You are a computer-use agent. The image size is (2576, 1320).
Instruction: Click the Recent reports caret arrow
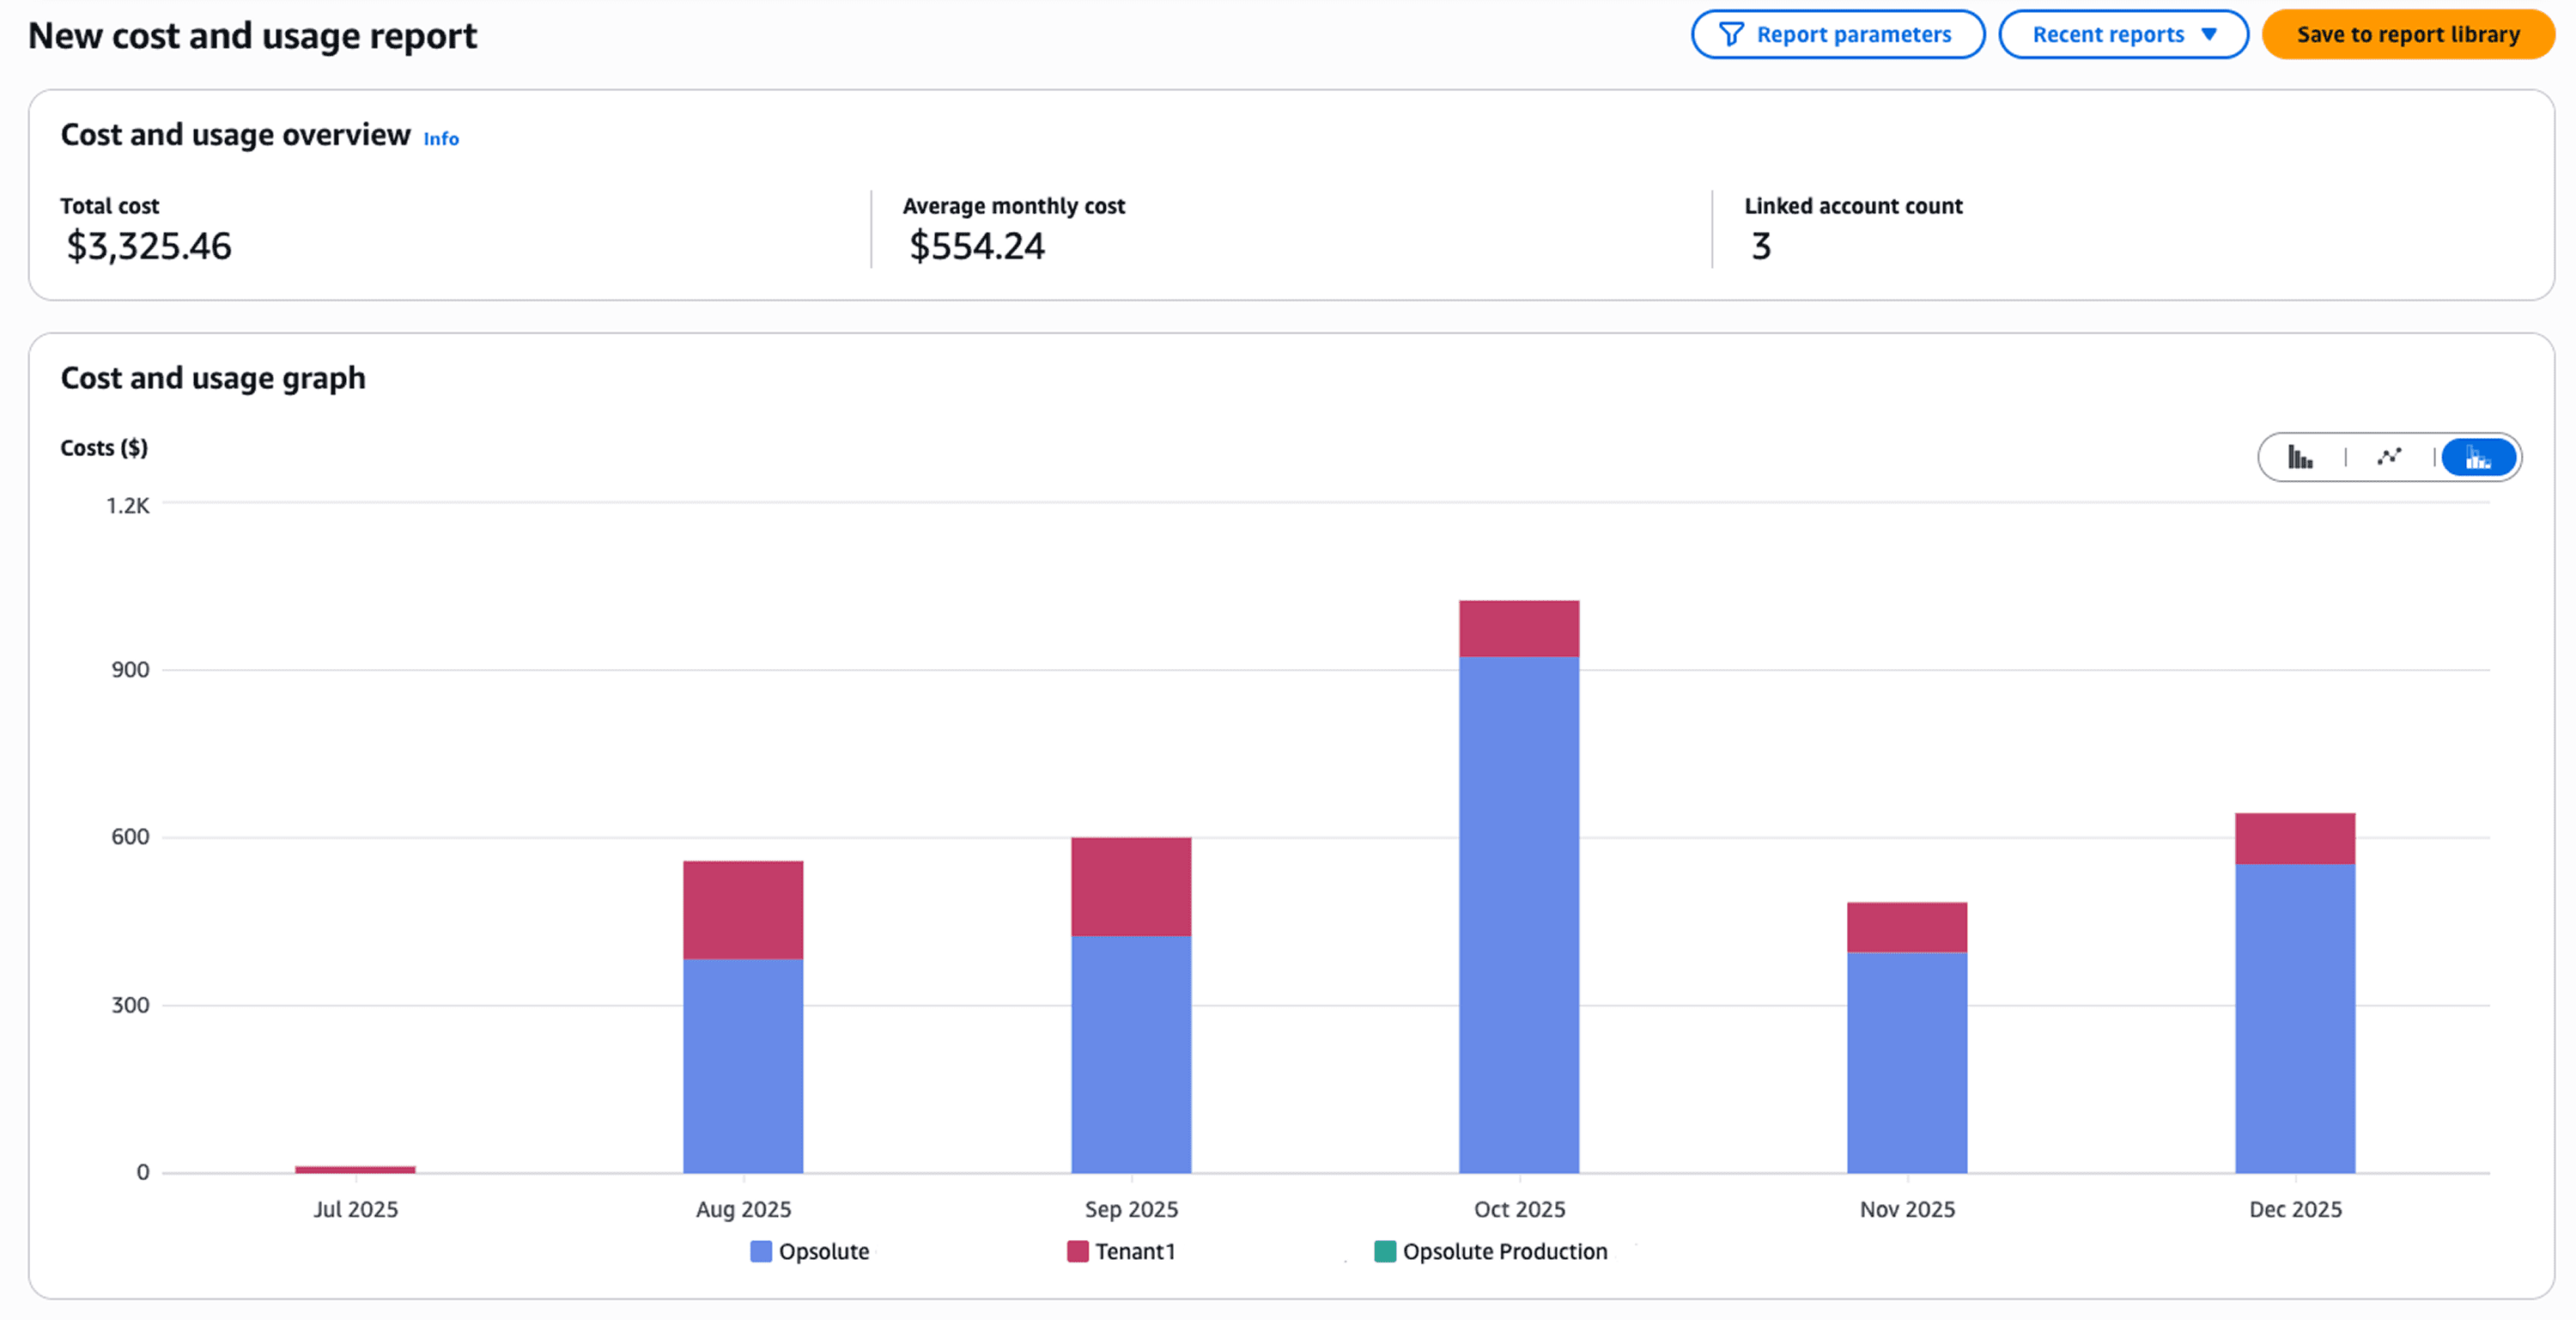[x=2209, y=35]
